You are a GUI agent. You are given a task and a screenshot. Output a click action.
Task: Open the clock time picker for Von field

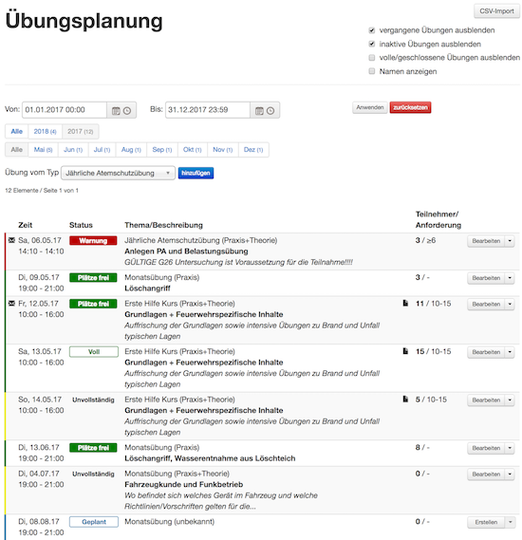(127, 110)
